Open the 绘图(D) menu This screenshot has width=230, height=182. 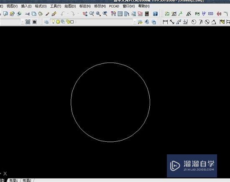tap(70, 6)
